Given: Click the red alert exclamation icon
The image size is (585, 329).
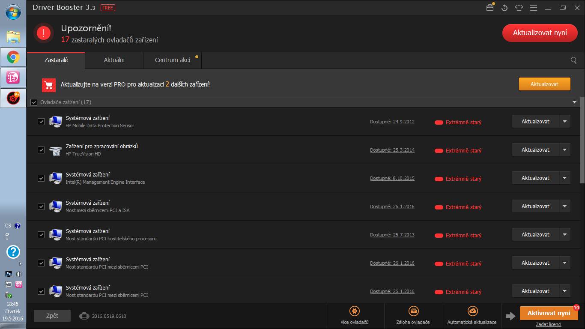Looking at the screenshot, I should click(x=44, y=33).
